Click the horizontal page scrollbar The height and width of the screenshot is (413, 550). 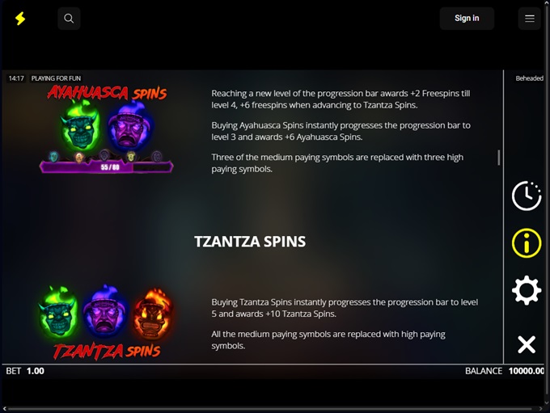[x=270, y=409]
